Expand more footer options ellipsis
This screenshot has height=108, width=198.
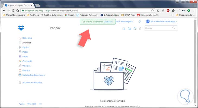pyautogui.click(x=40, y=104)
